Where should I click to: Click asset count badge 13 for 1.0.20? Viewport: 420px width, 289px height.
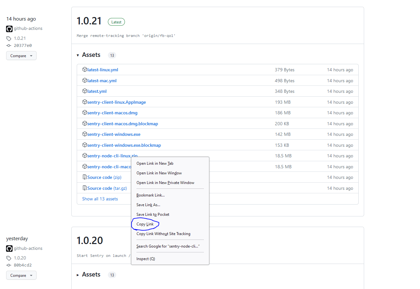pos(112,275)
